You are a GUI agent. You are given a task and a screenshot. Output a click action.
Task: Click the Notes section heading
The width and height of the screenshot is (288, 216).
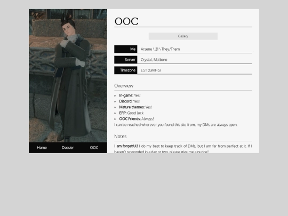pyautogui.click(x=121, y=137)
